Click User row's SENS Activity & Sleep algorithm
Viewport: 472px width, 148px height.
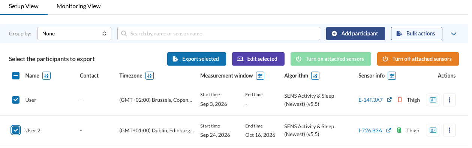309,100
